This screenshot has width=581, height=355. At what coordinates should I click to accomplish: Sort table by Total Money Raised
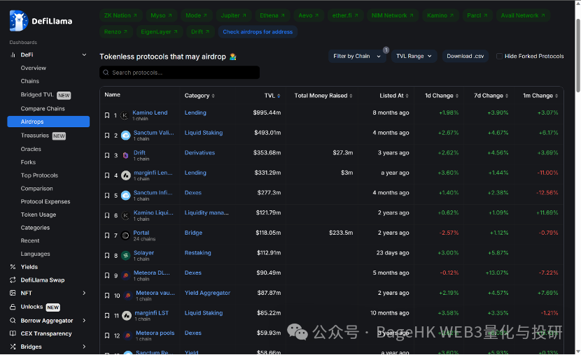[x=323, y=96]
